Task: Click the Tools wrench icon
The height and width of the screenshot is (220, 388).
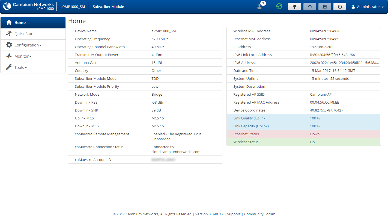Action: point(9,67)
